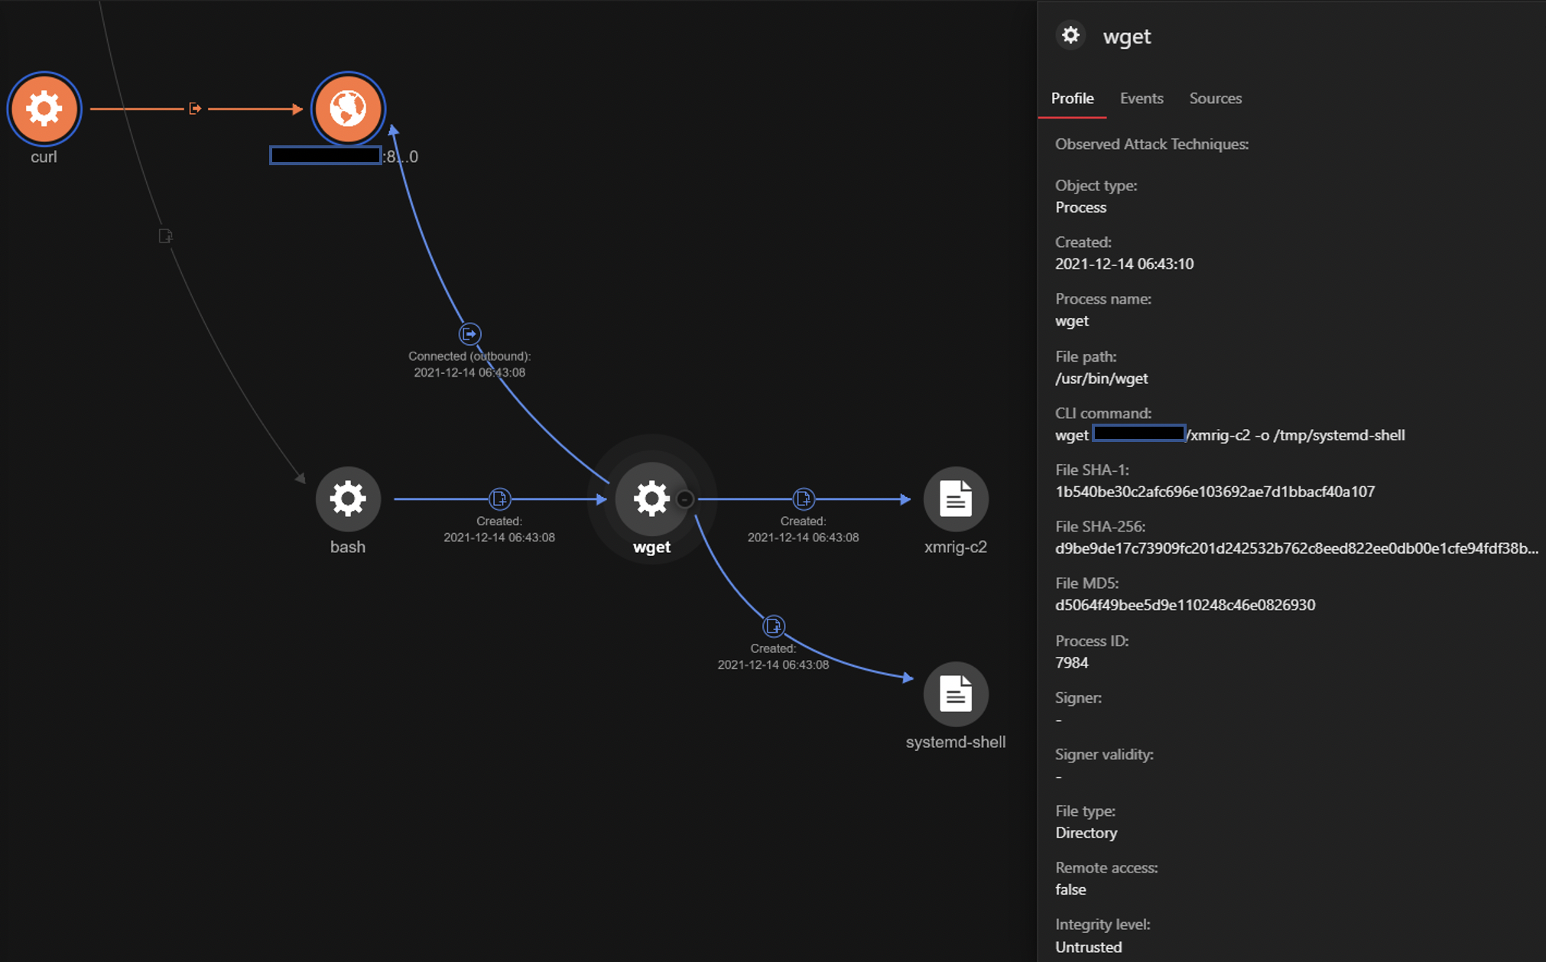Select the wget process node
Image resolution: width=1546 pixels, height=962 pixels.
(651, 499)
